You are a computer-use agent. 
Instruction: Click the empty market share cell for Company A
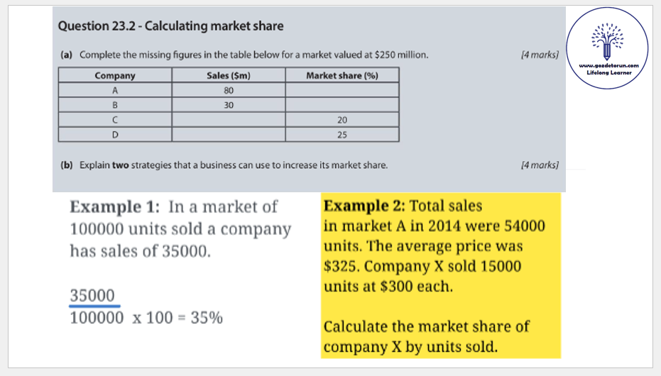click(342, 91)
